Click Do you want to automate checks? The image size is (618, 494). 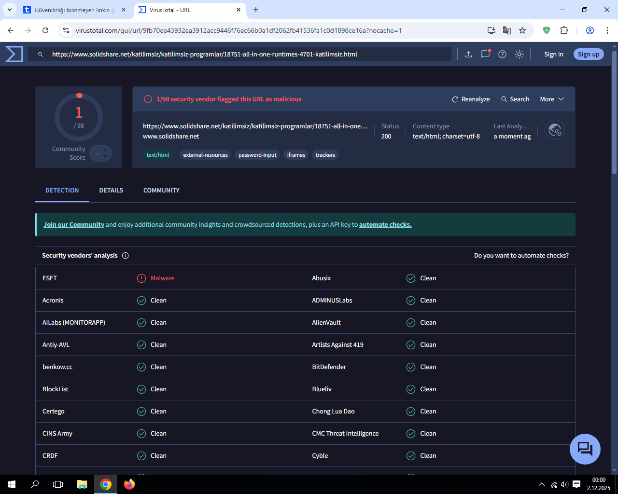(521, 256)
